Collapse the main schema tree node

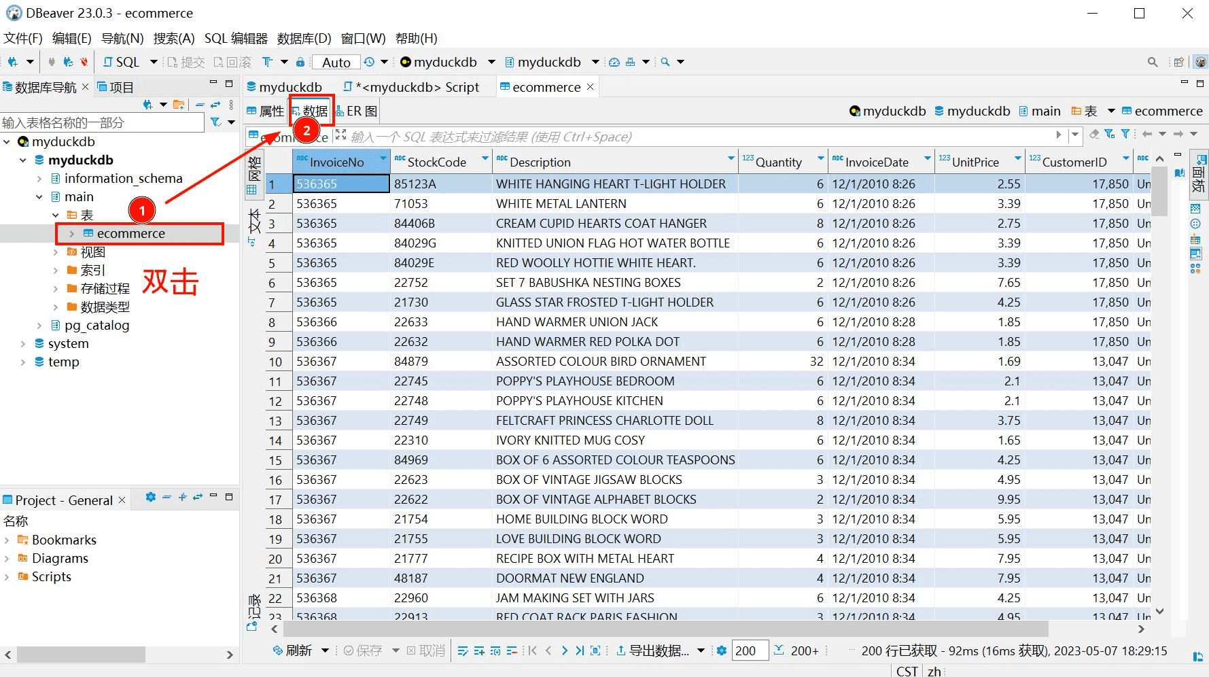(x=39, y=197)
